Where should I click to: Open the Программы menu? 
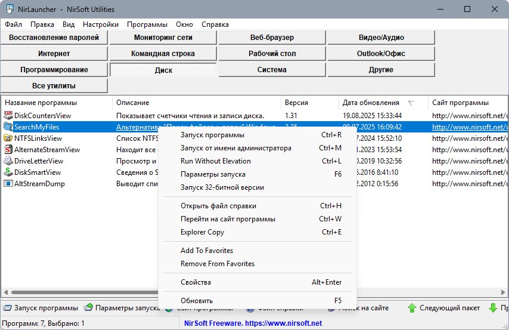tap(147, 24)
